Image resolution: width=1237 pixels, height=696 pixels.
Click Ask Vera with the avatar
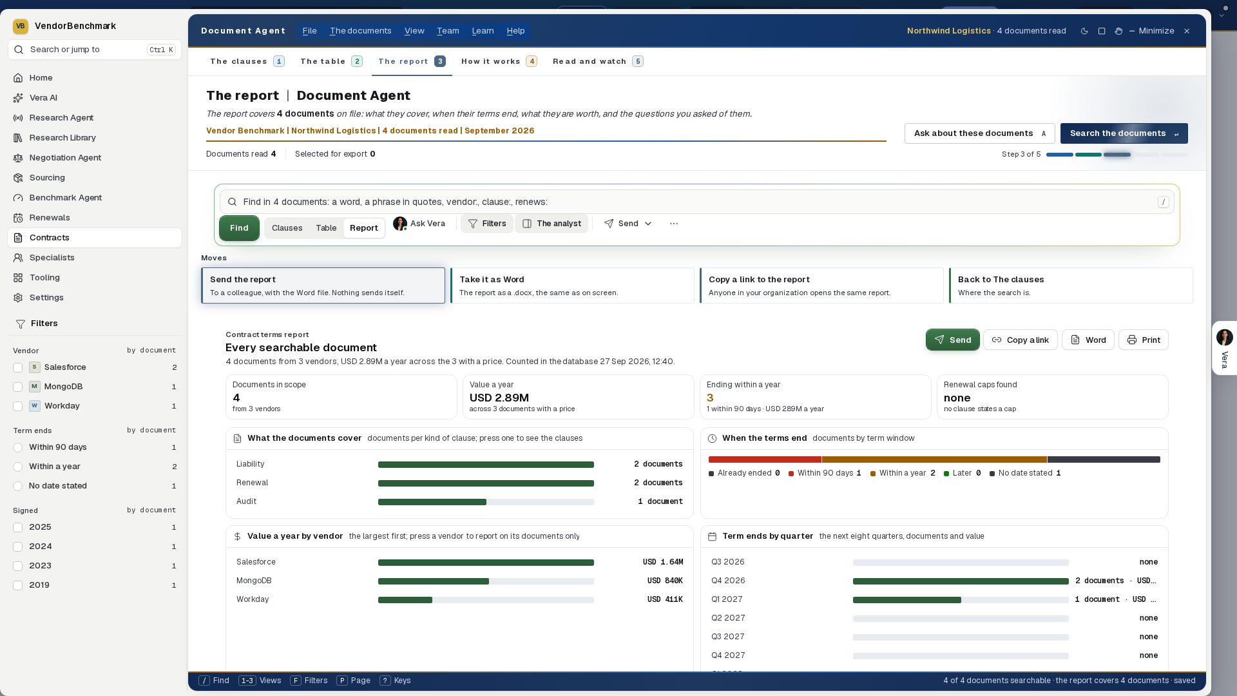pos(419,224)
